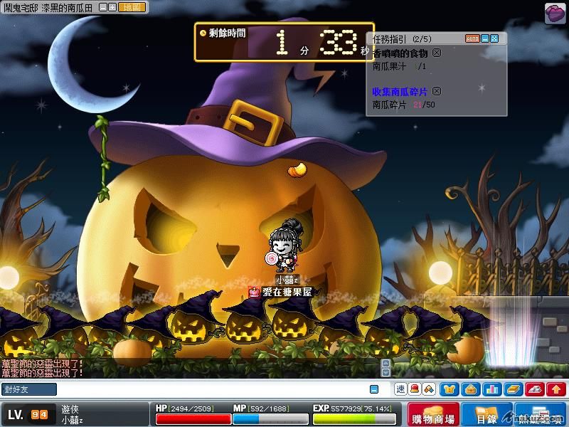The height and width of the screenshot is (427, 569).
Task: Click the EXP 5577929 [75.14%] value text
Action: click(361, 408)
